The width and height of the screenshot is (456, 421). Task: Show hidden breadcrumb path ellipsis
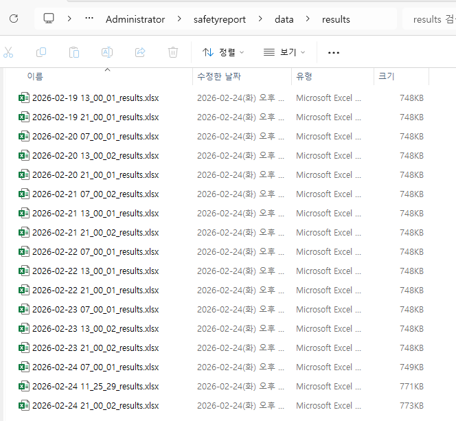click(89, 19)
